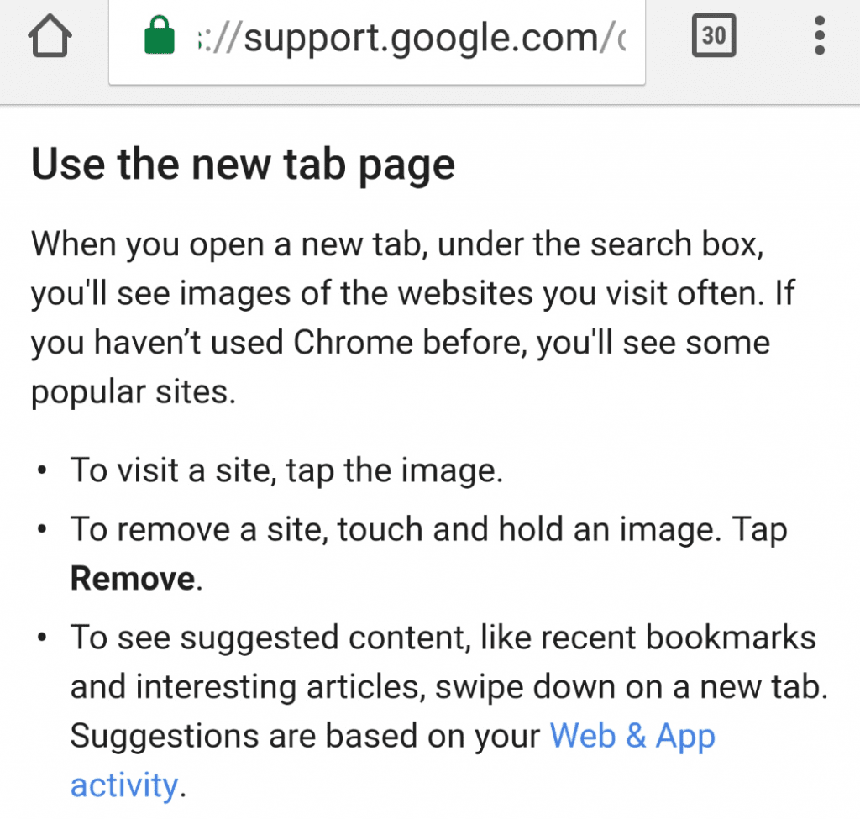
Task: Tap the 'Use the new tab page' heading
Action: 243,165
